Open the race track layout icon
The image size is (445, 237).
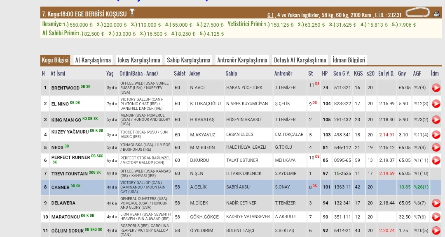coord(418,13)
